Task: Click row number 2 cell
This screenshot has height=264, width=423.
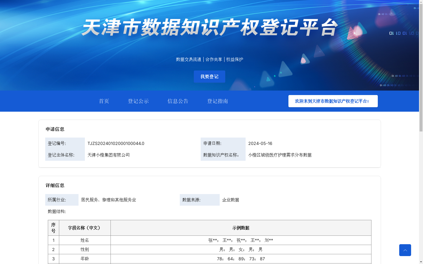Action: (x=53, y=249)
